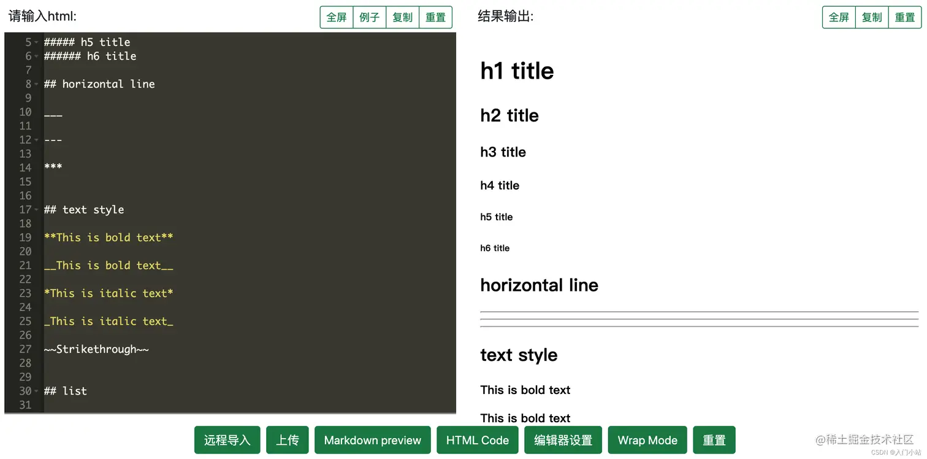Collapse fold arrow at line 6
The height and width of the screenshot is (459, 927).
coord(37,56)
